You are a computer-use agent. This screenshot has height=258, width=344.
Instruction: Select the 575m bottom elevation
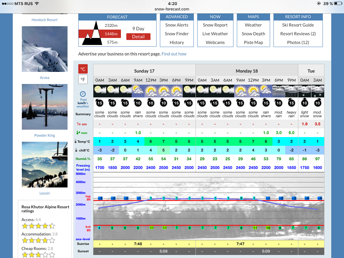pos(112,42)
